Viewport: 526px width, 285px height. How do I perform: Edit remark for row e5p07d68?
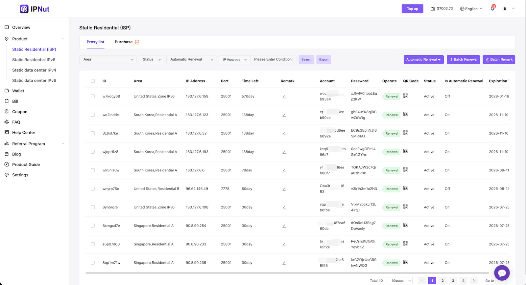click(284, 244)
